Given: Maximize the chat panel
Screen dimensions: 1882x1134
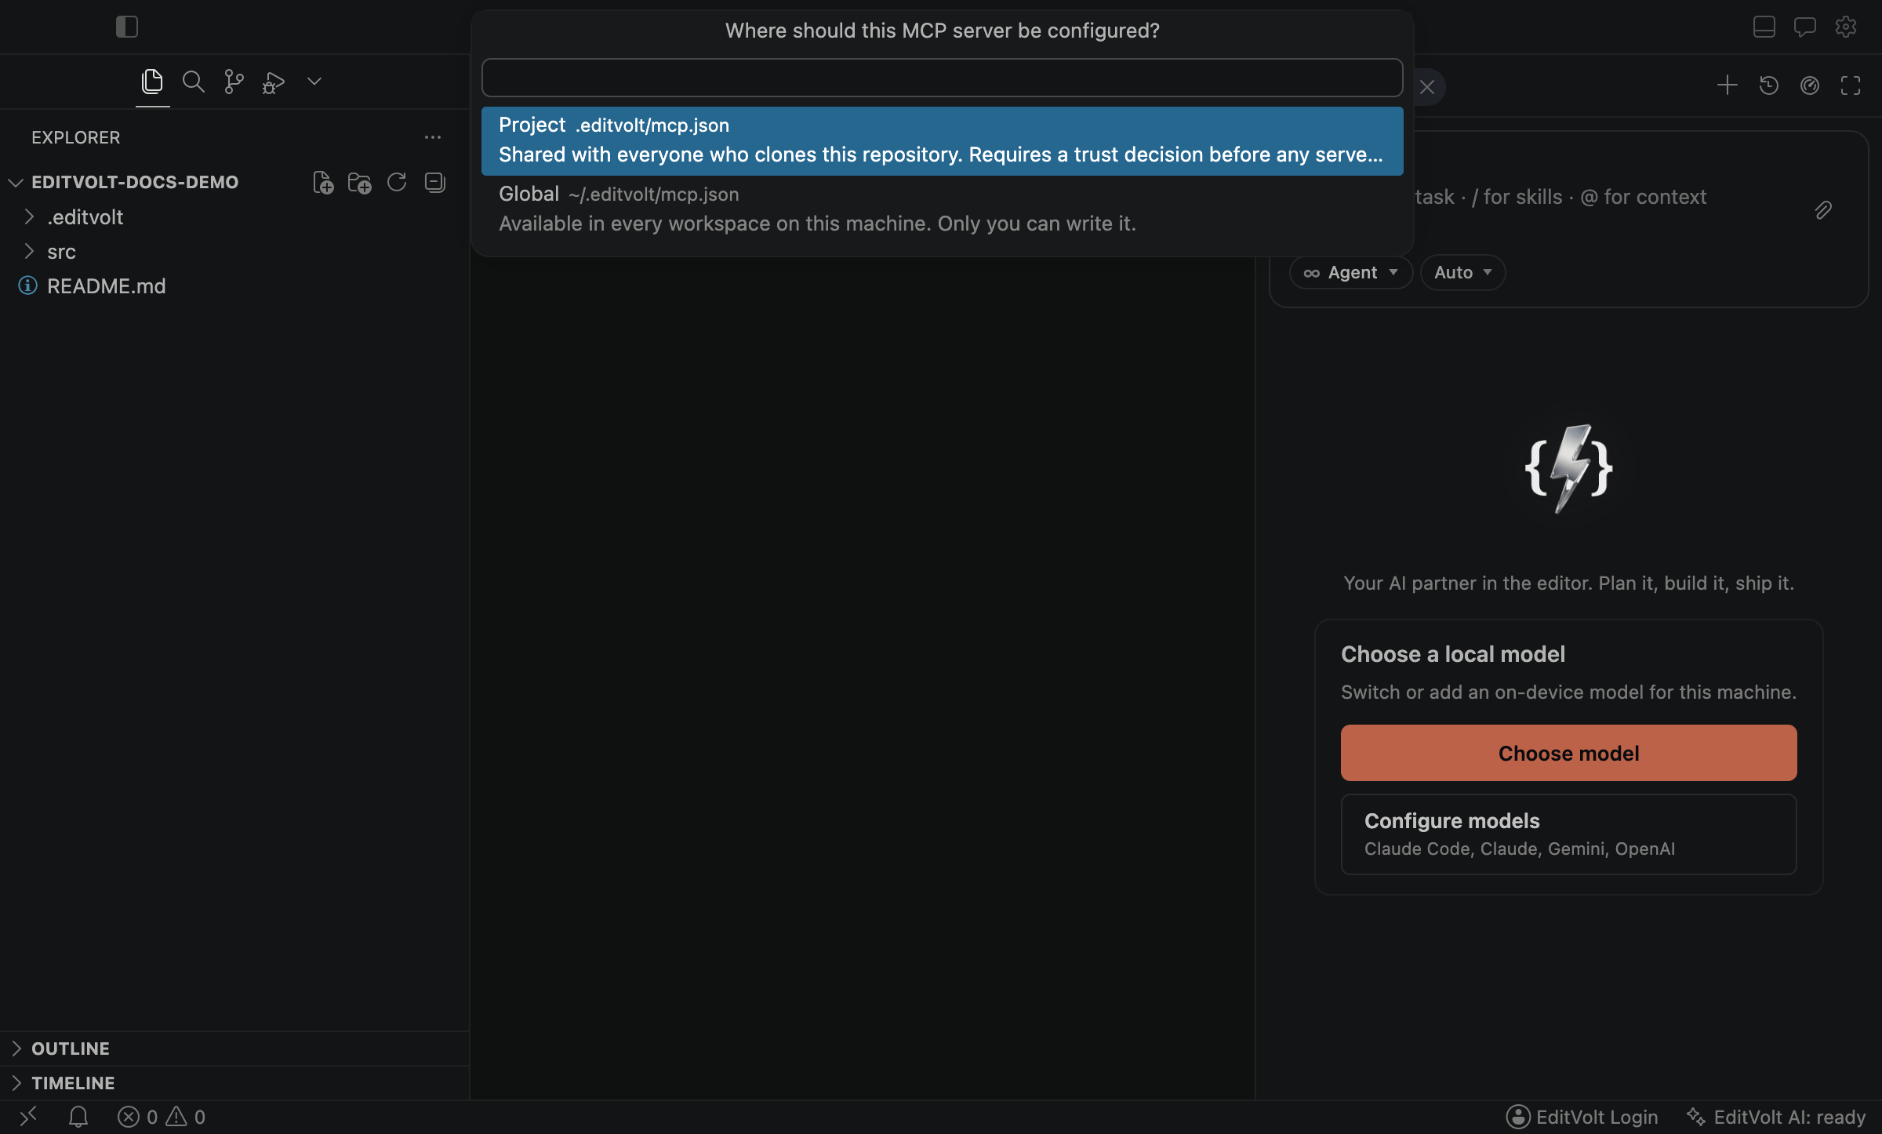Looking at the screenshot, I should coord(1851,85).
